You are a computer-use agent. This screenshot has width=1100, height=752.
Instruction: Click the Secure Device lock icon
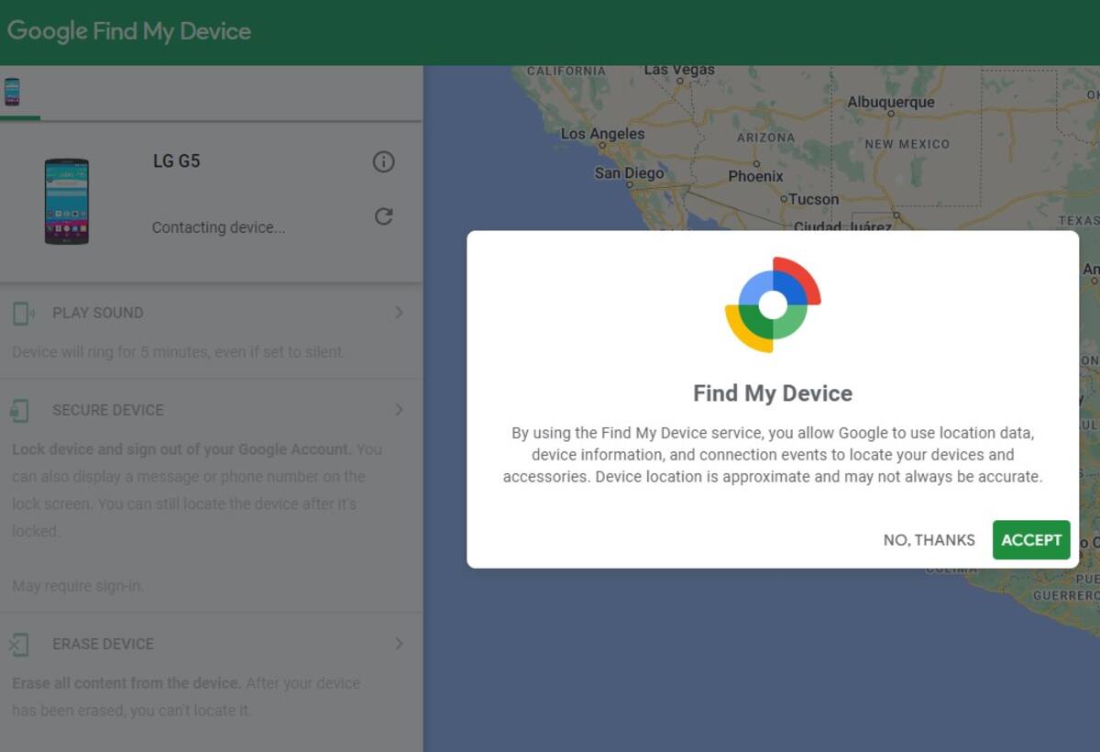click(x=20, y=410)
